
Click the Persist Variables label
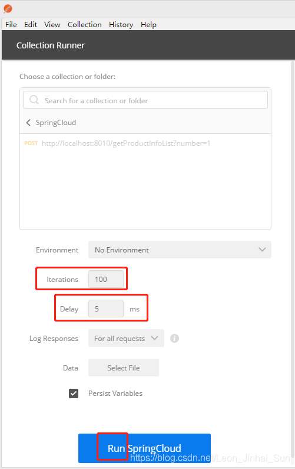click(115, 393)
